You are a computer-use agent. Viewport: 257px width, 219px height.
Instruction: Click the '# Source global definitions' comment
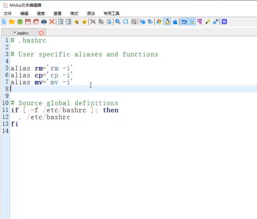point(64,103)
